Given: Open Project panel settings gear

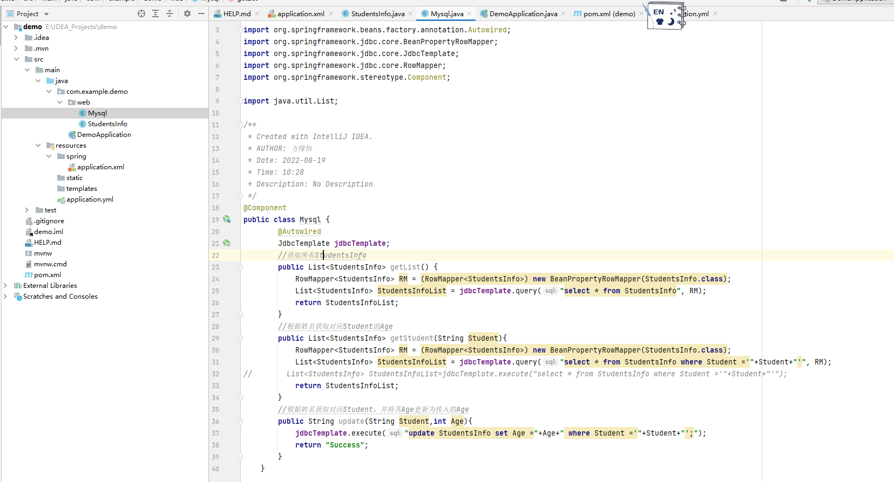Looking at the screenshot, I should (187, 13).
